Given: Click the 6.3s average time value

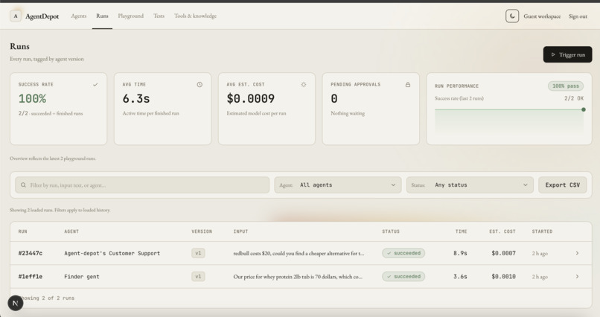Looking at the screenshot, I should pos(136,99).
